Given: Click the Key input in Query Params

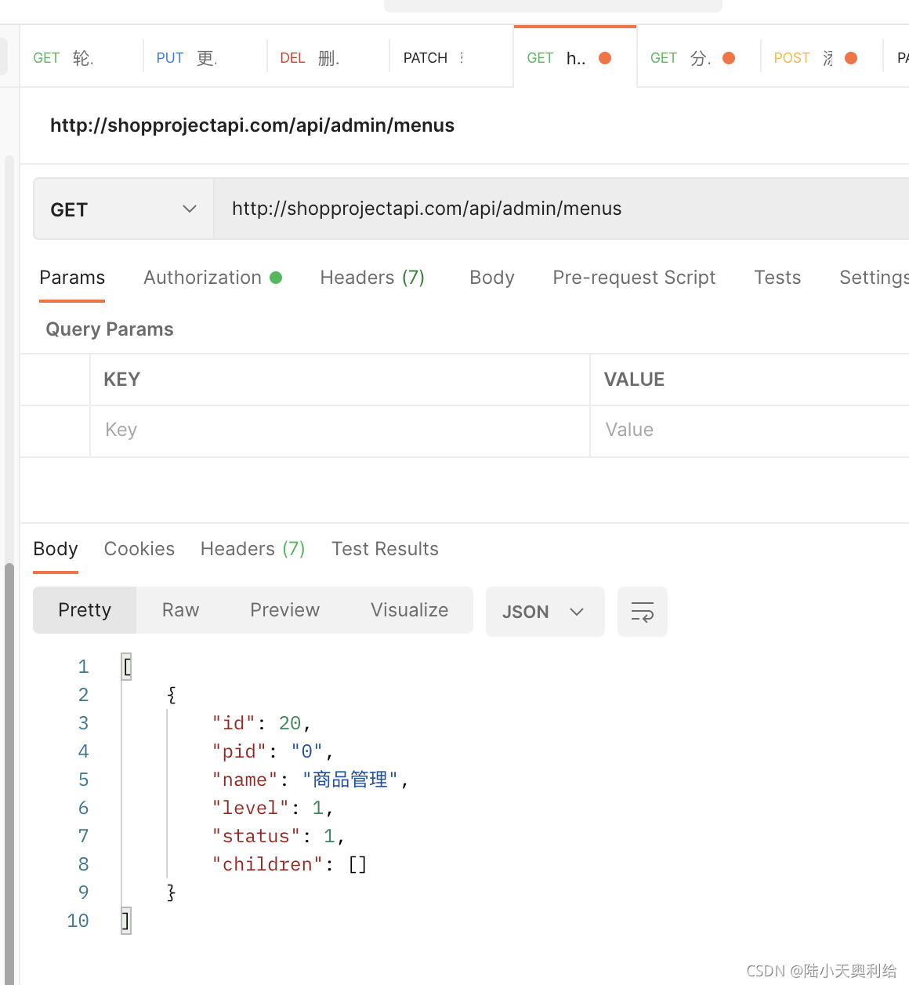Looking at the screenshot, I should click(340, 431).
